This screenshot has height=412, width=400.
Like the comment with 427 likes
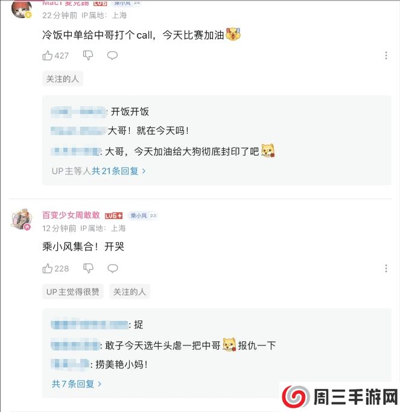coord(48,55)
